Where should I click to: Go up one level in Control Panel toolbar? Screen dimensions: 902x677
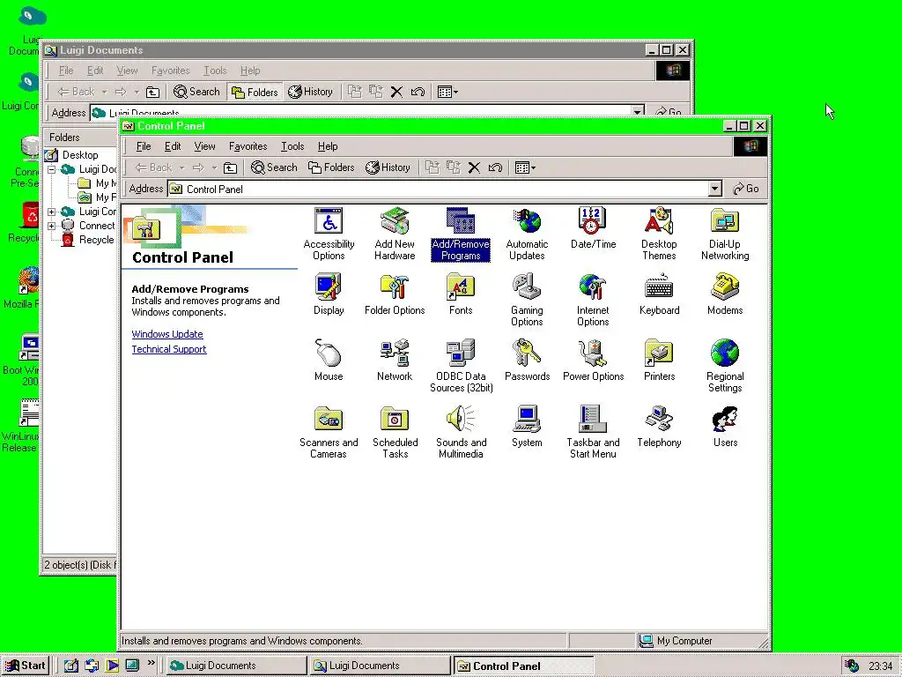[x=230, y=167]
